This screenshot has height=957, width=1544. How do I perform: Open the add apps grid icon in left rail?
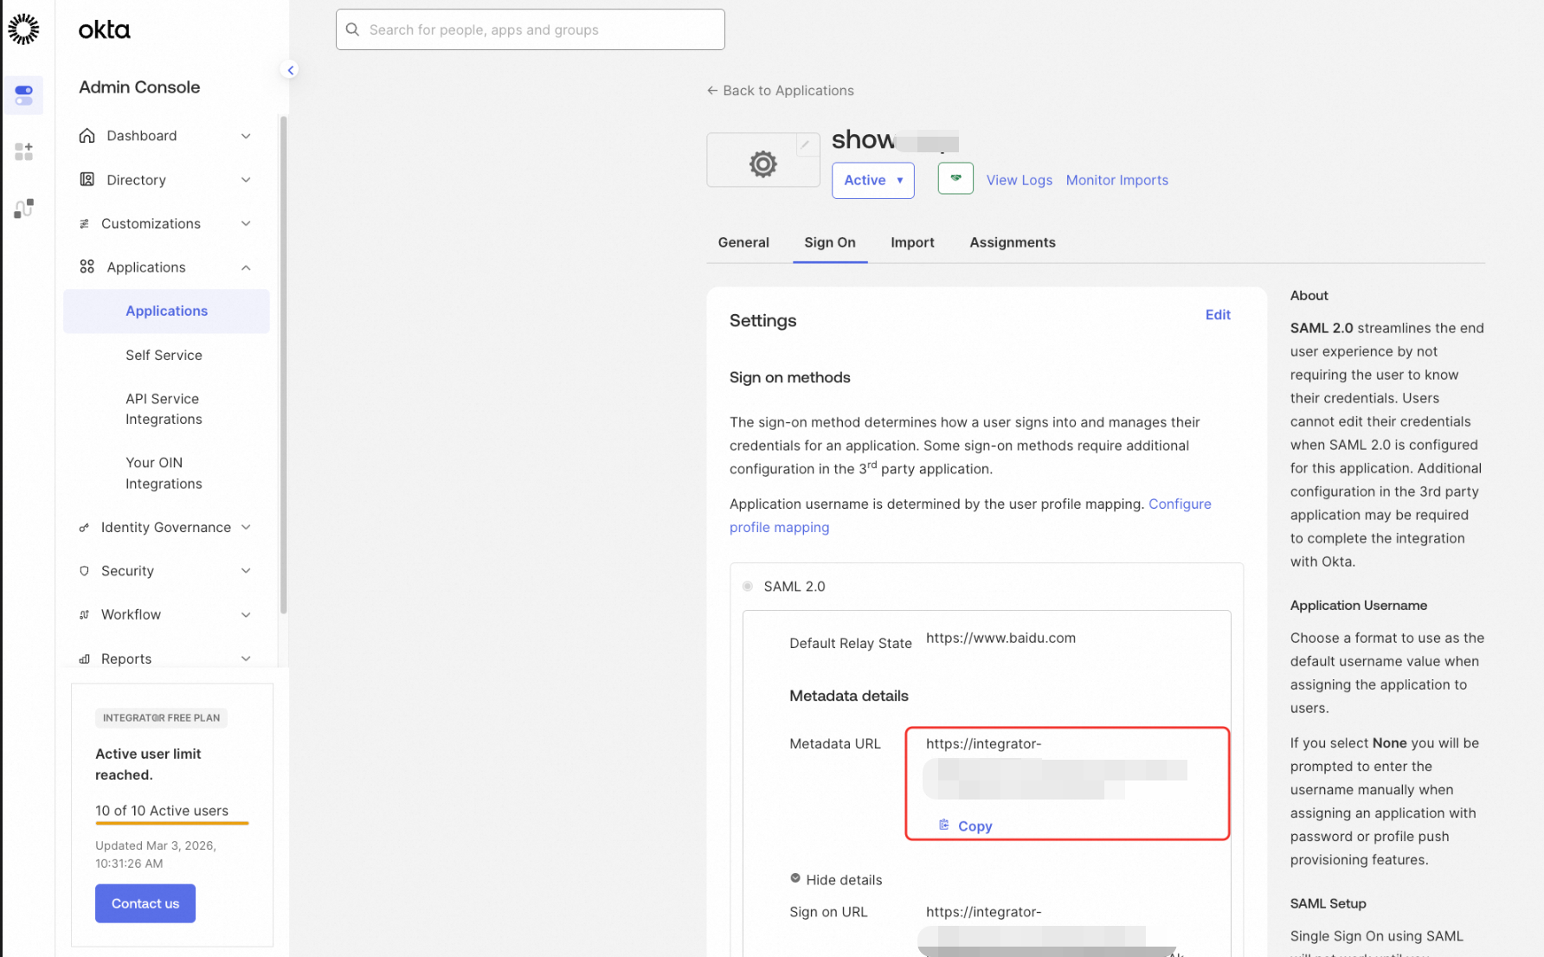[x=23, y=152]
